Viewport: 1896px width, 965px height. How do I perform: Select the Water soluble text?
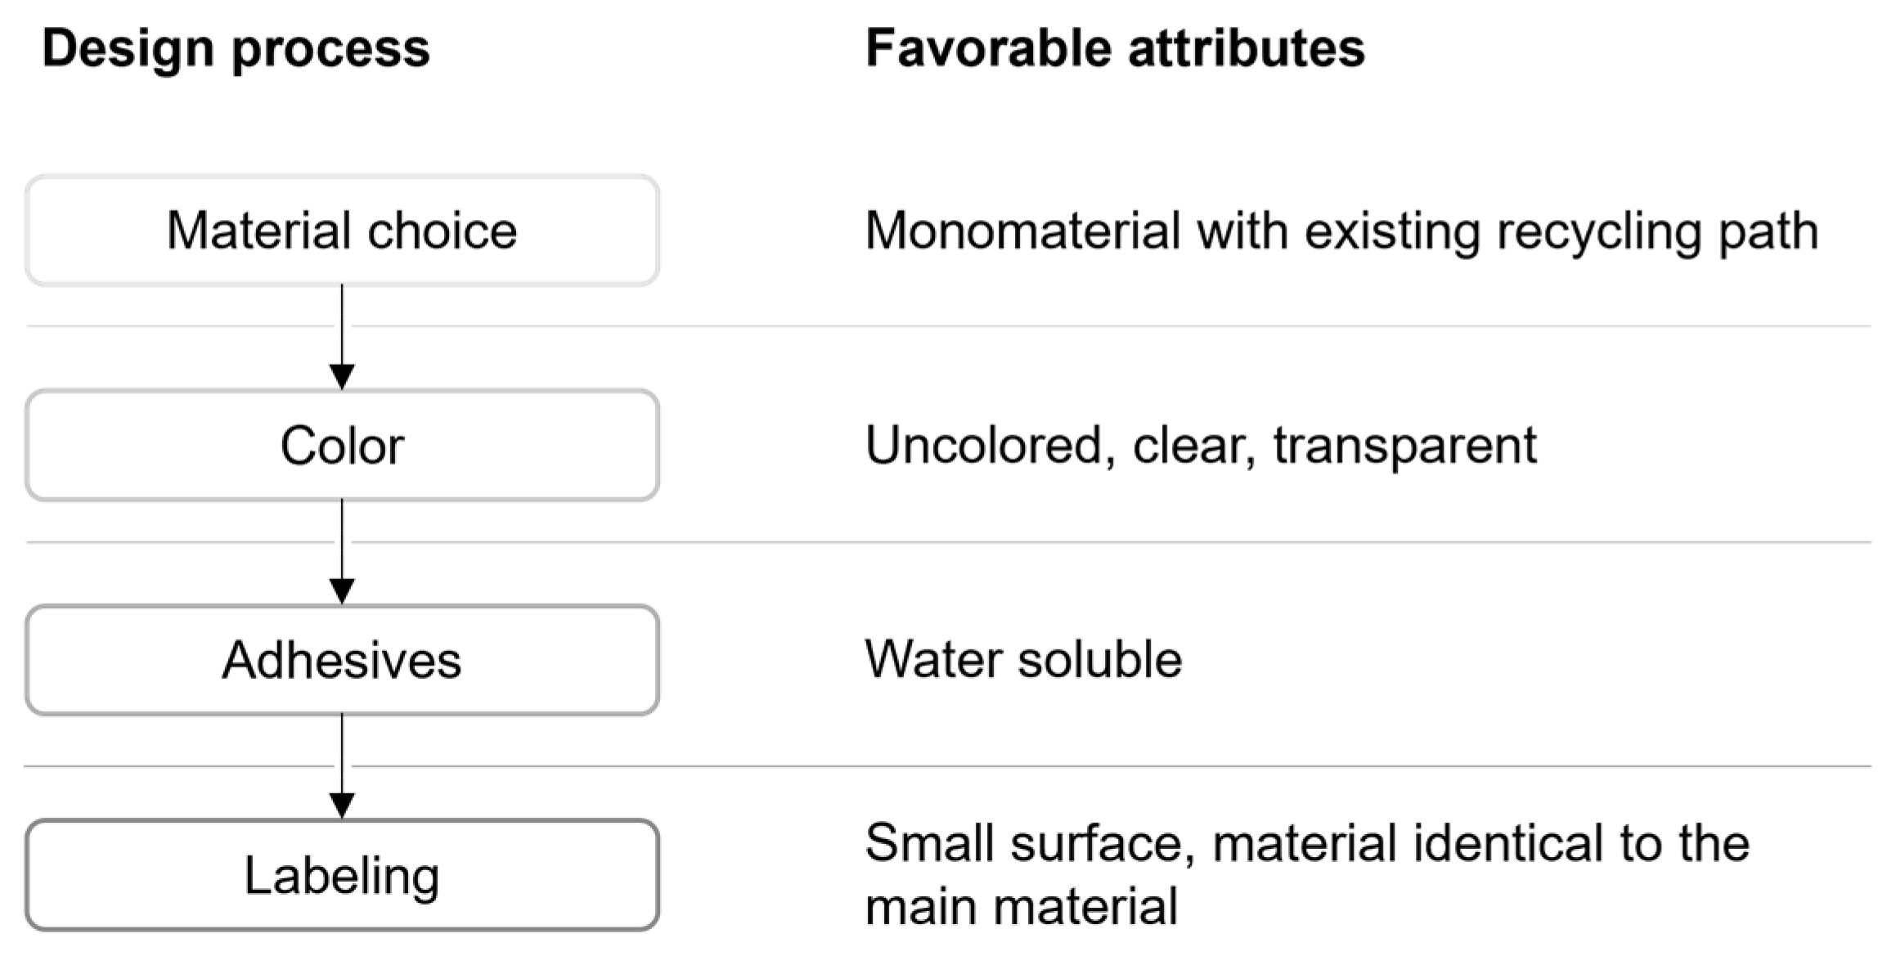click(x=1023, y=659)
